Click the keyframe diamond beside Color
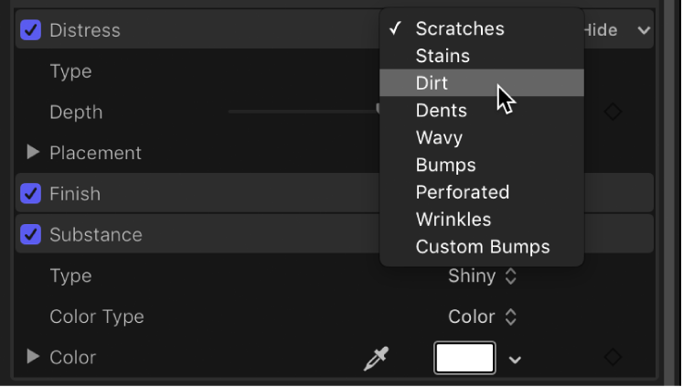The height and width of the screenshot is (387, 683). (x=614, y=358)
